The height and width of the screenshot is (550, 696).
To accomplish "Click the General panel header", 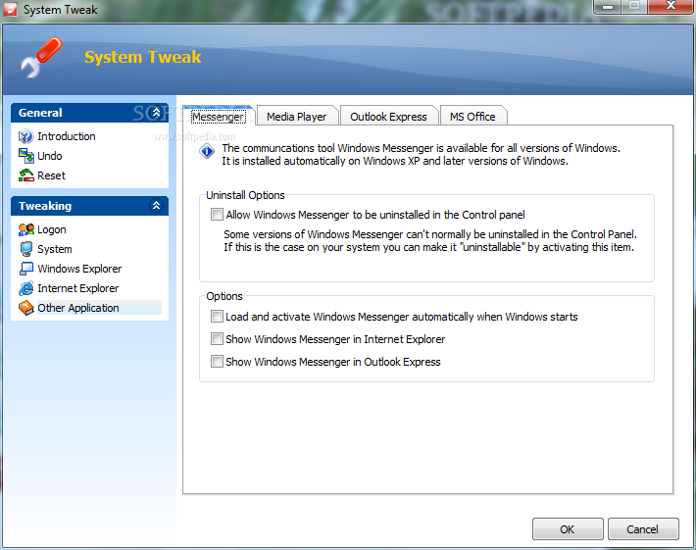I will coord(89,113).
